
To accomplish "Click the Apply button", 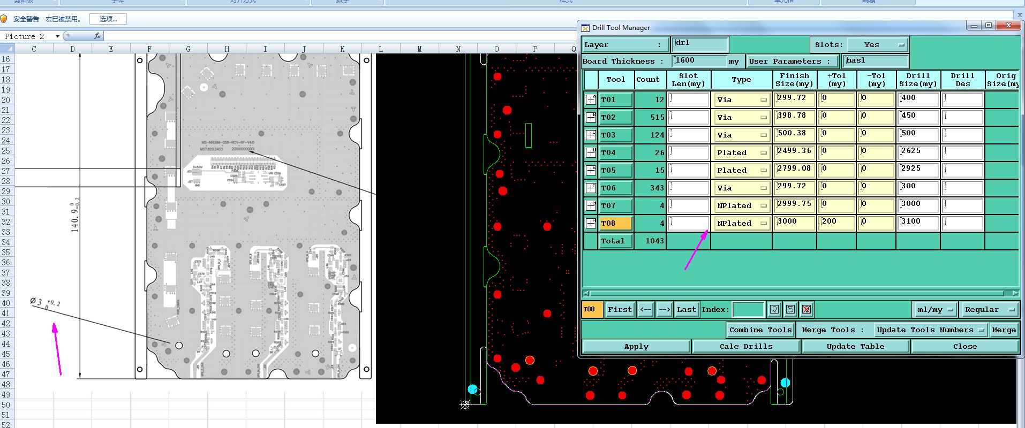I will (636, 347).
